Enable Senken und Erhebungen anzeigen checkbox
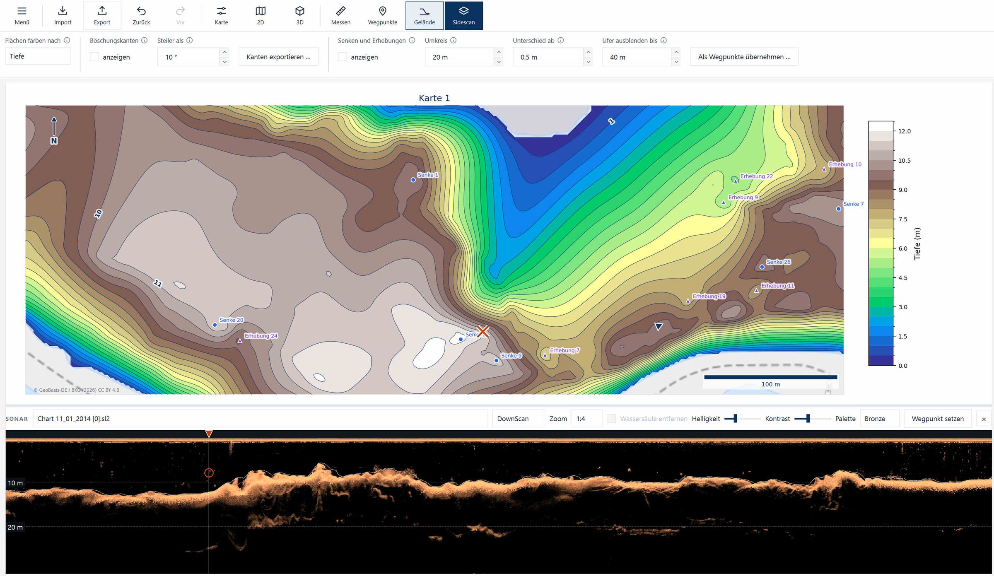This screenshot has width=994, height=576. (343, 57)
